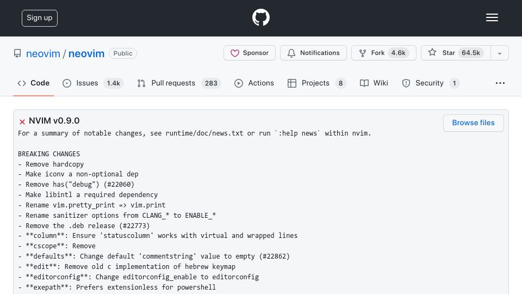
Task: Click 'Make libintl a required dependency' line
Action: point(88,195)
